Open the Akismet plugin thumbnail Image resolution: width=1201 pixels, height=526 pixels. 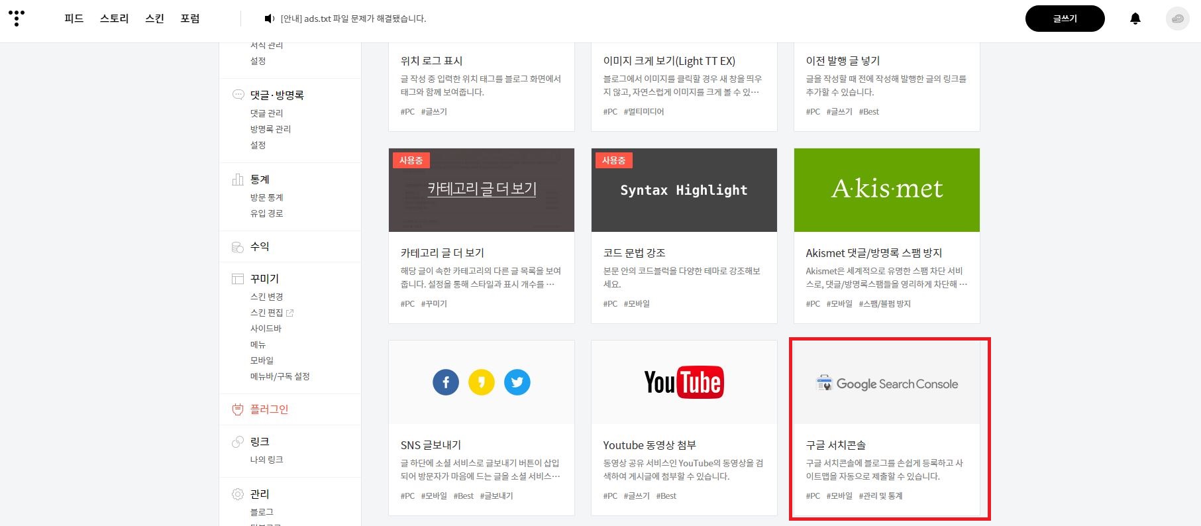887,190
